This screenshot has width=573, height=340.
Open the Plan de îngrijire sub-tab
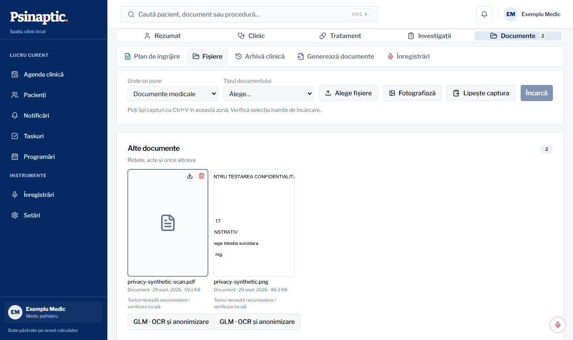[152, 56]
